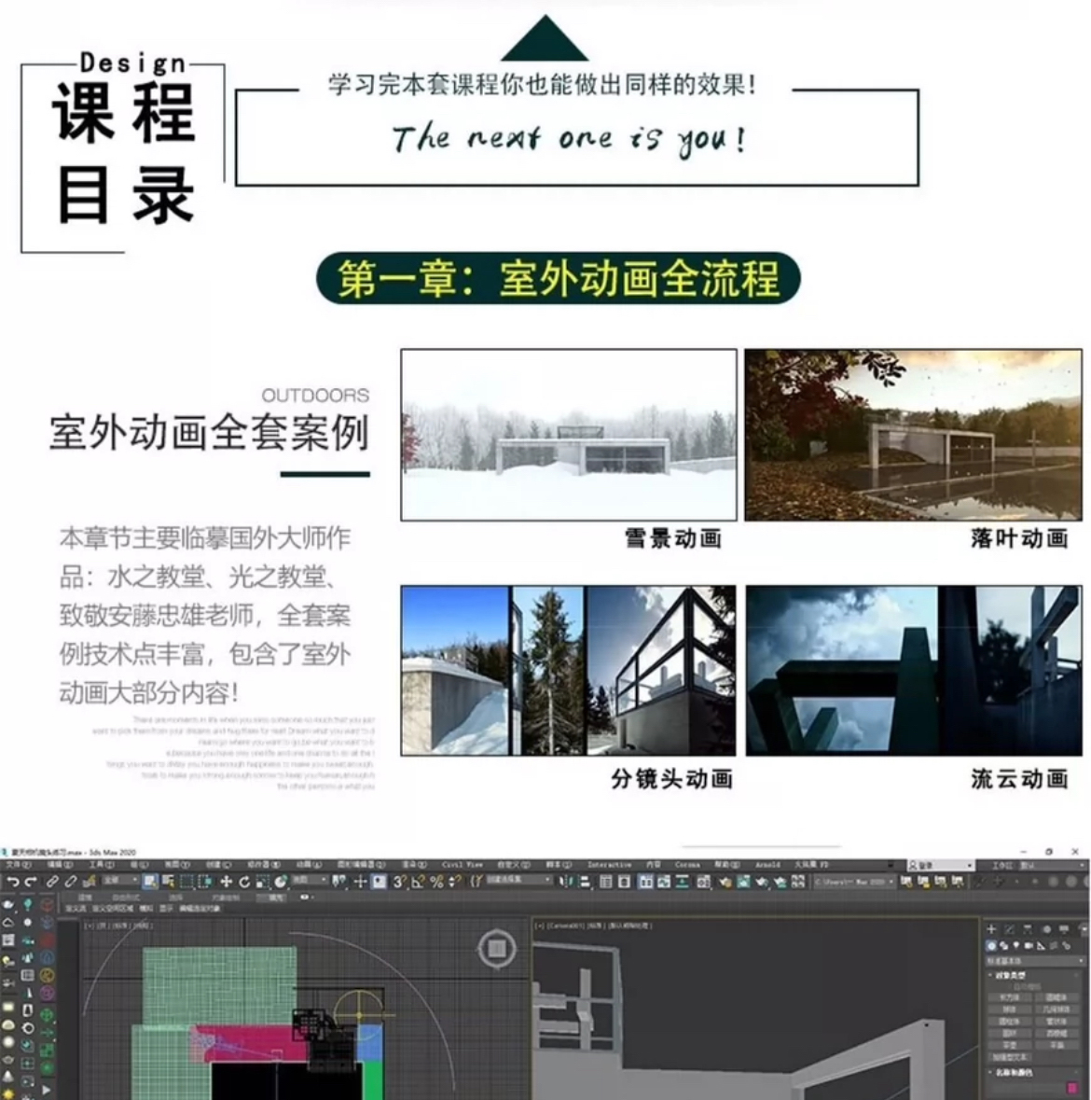
Task: Click the 落叶动画 falling leaves thumbnail
Action: pos(913,434)
